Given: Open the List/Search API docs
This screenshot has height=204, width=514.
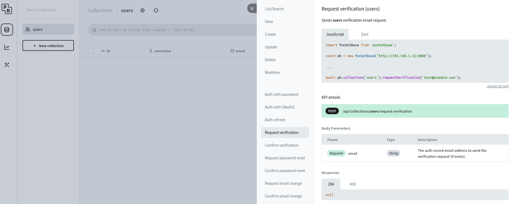Looking at the screenshot, I should (274, 9).
